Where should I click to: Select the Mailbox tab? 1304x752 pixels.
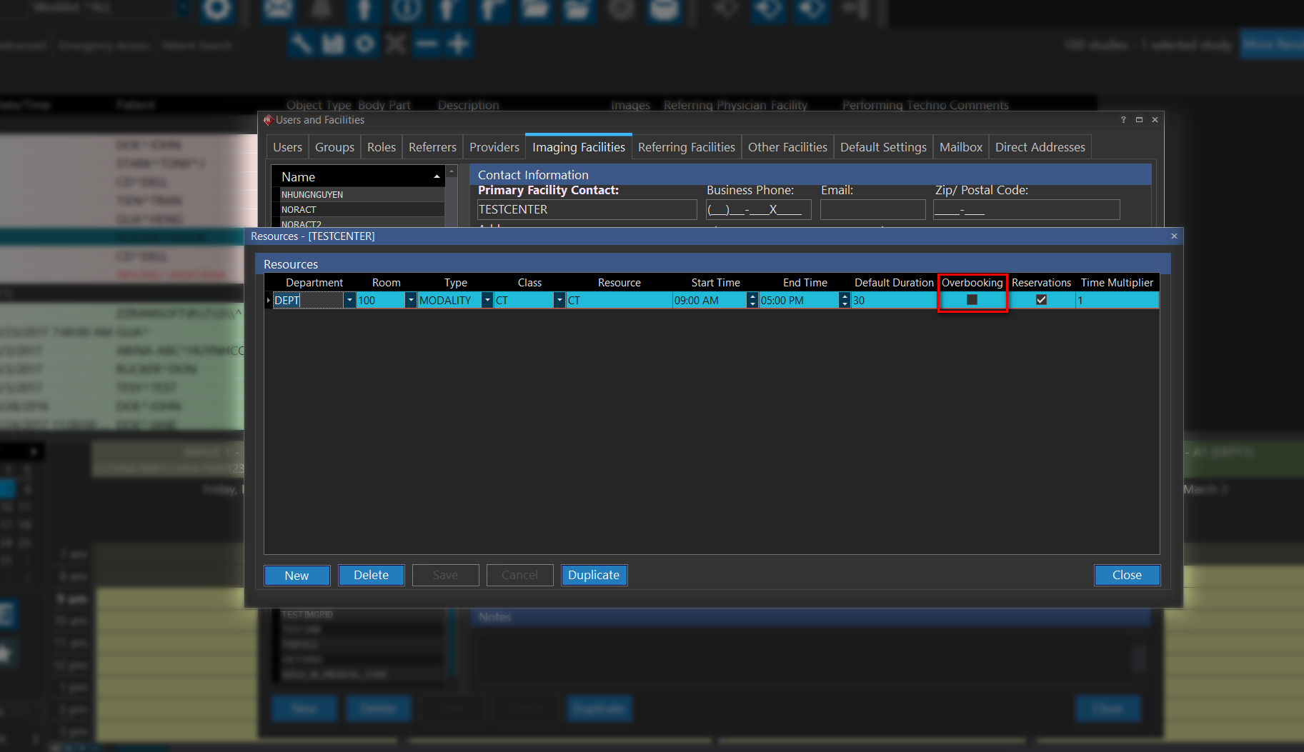(x=960, y=147)
